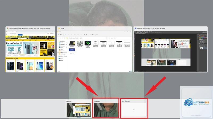The height and width of the screenshot is (119, 213).
Task: Click 'cách bật desktop thứ 2-1.jpg' title text
Action: click(x=151, y=29)
